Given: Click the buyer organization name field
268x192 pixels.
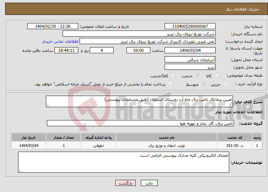Looking at the screenshot, I should coord(139,34).
